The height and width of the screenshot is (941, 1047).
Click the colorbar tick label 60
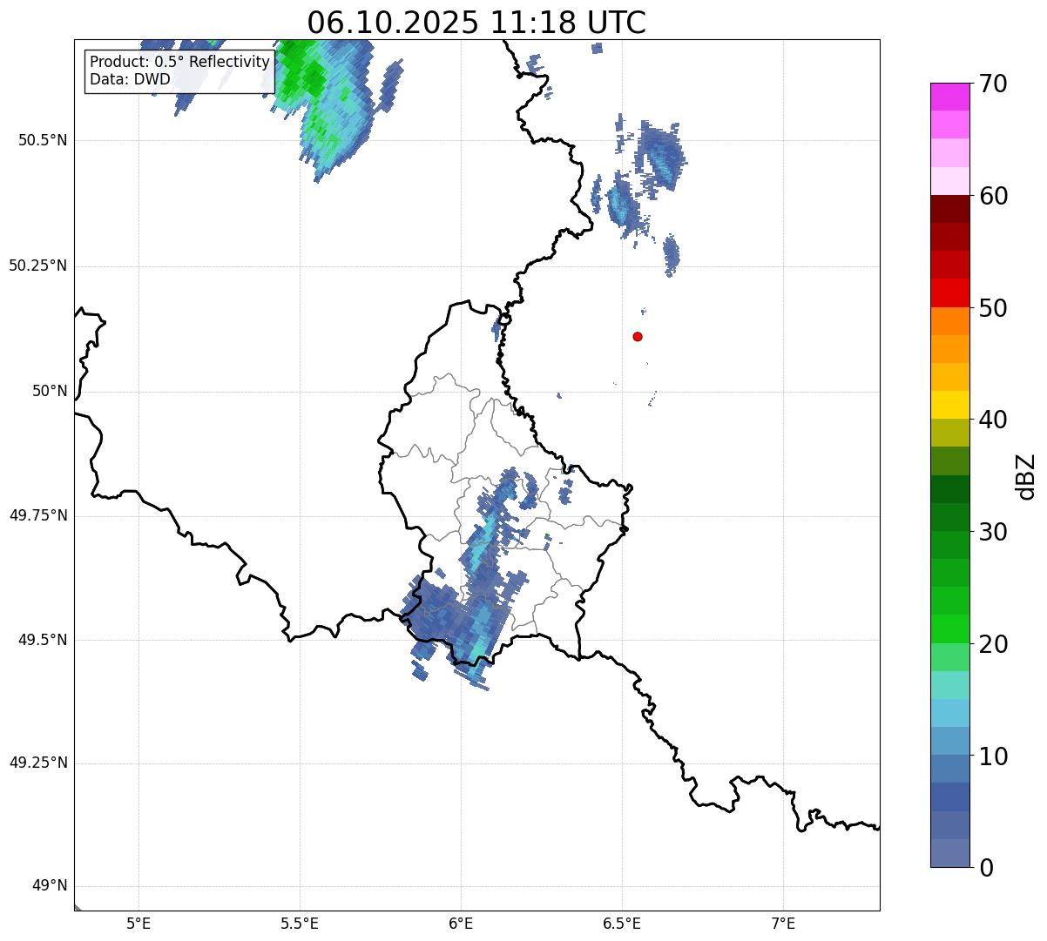[x=993, y=196]
